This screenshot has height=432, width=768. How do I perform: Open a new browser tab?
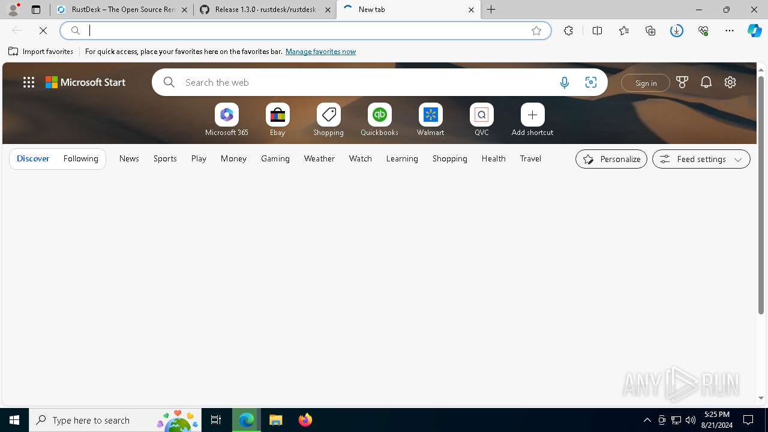click(491, 10)
